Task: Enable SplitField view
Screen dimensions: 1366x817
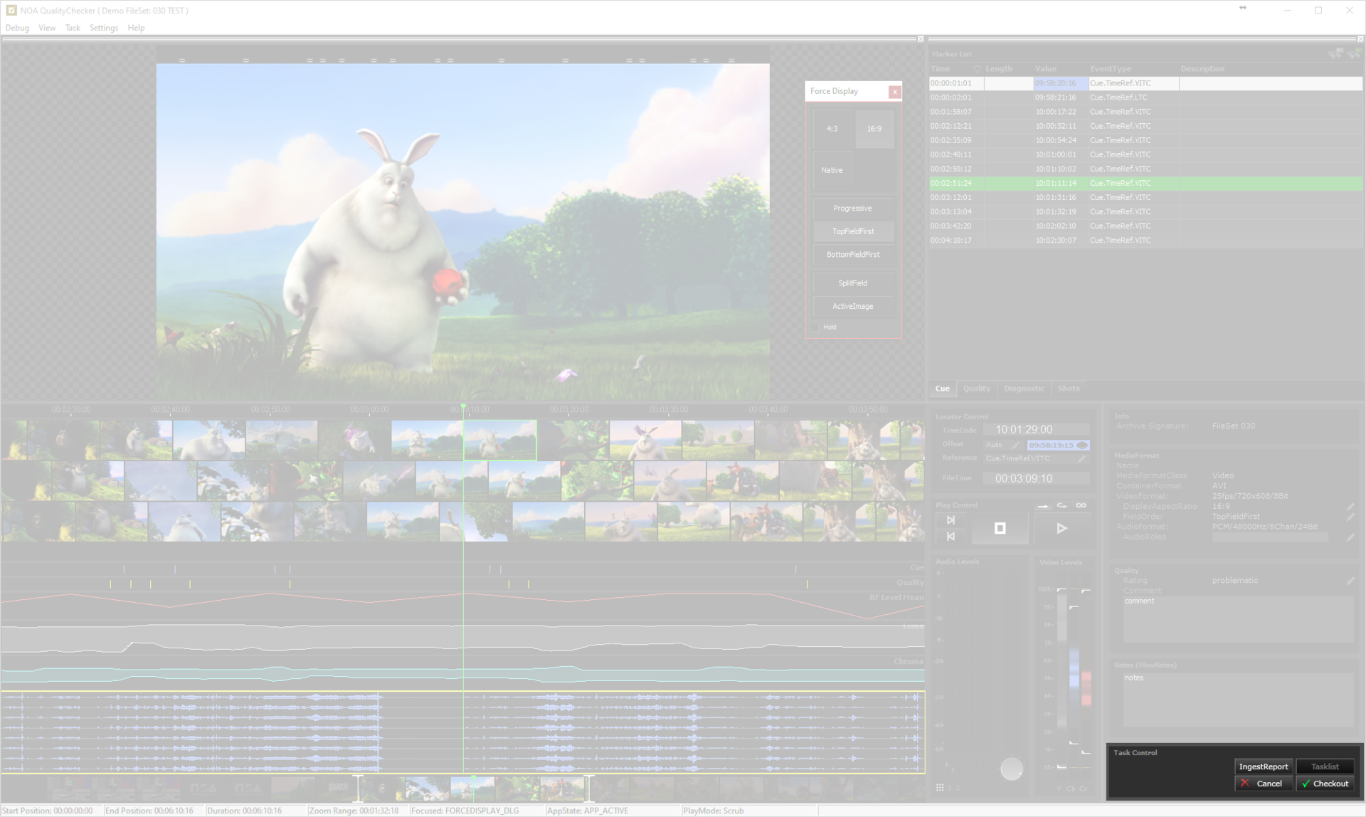Action: (x=853, y=283)
